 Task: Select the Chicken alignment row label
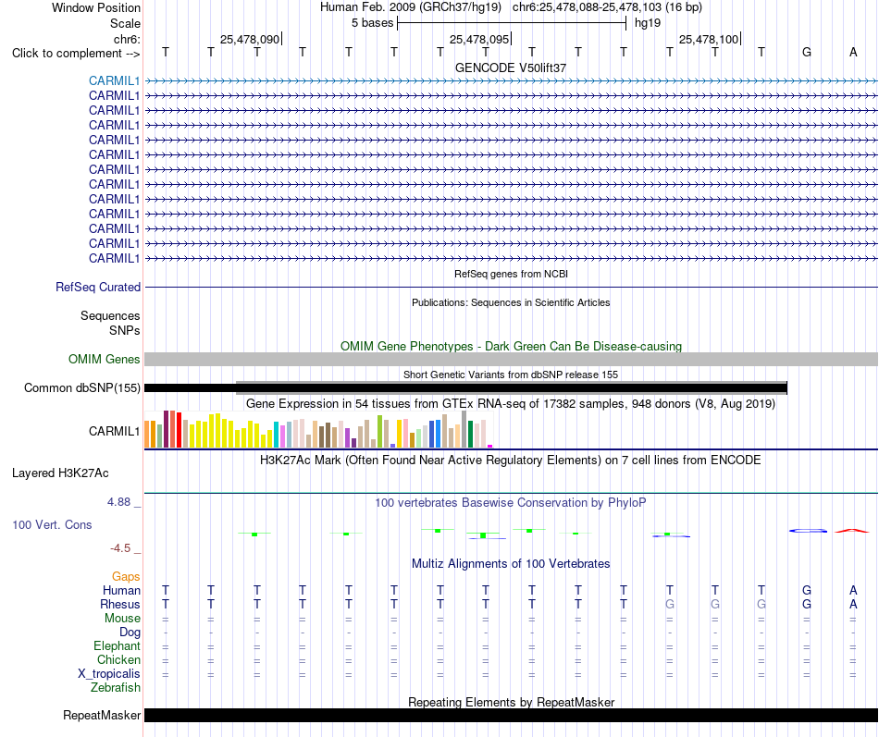tap(118, 659)
